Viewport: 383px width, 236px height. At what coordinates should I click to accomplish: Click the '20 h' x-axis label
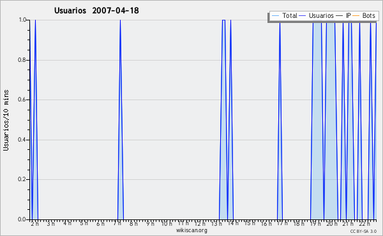[x=332, y=224]
